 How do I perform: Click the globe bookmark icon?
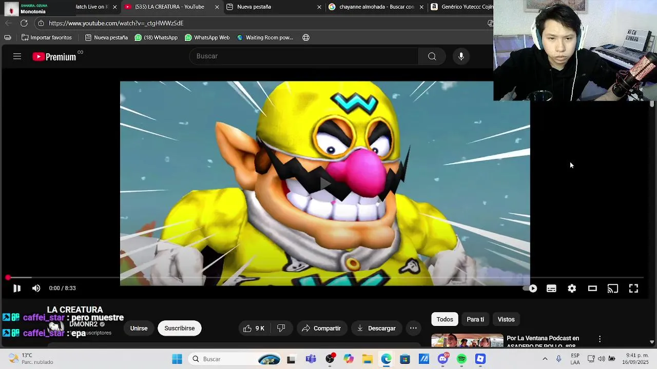[x=306, y=37]
